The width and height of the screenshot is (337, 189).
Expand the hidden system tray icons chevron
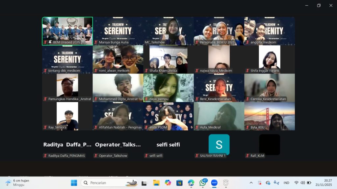[x=251, y=183]
